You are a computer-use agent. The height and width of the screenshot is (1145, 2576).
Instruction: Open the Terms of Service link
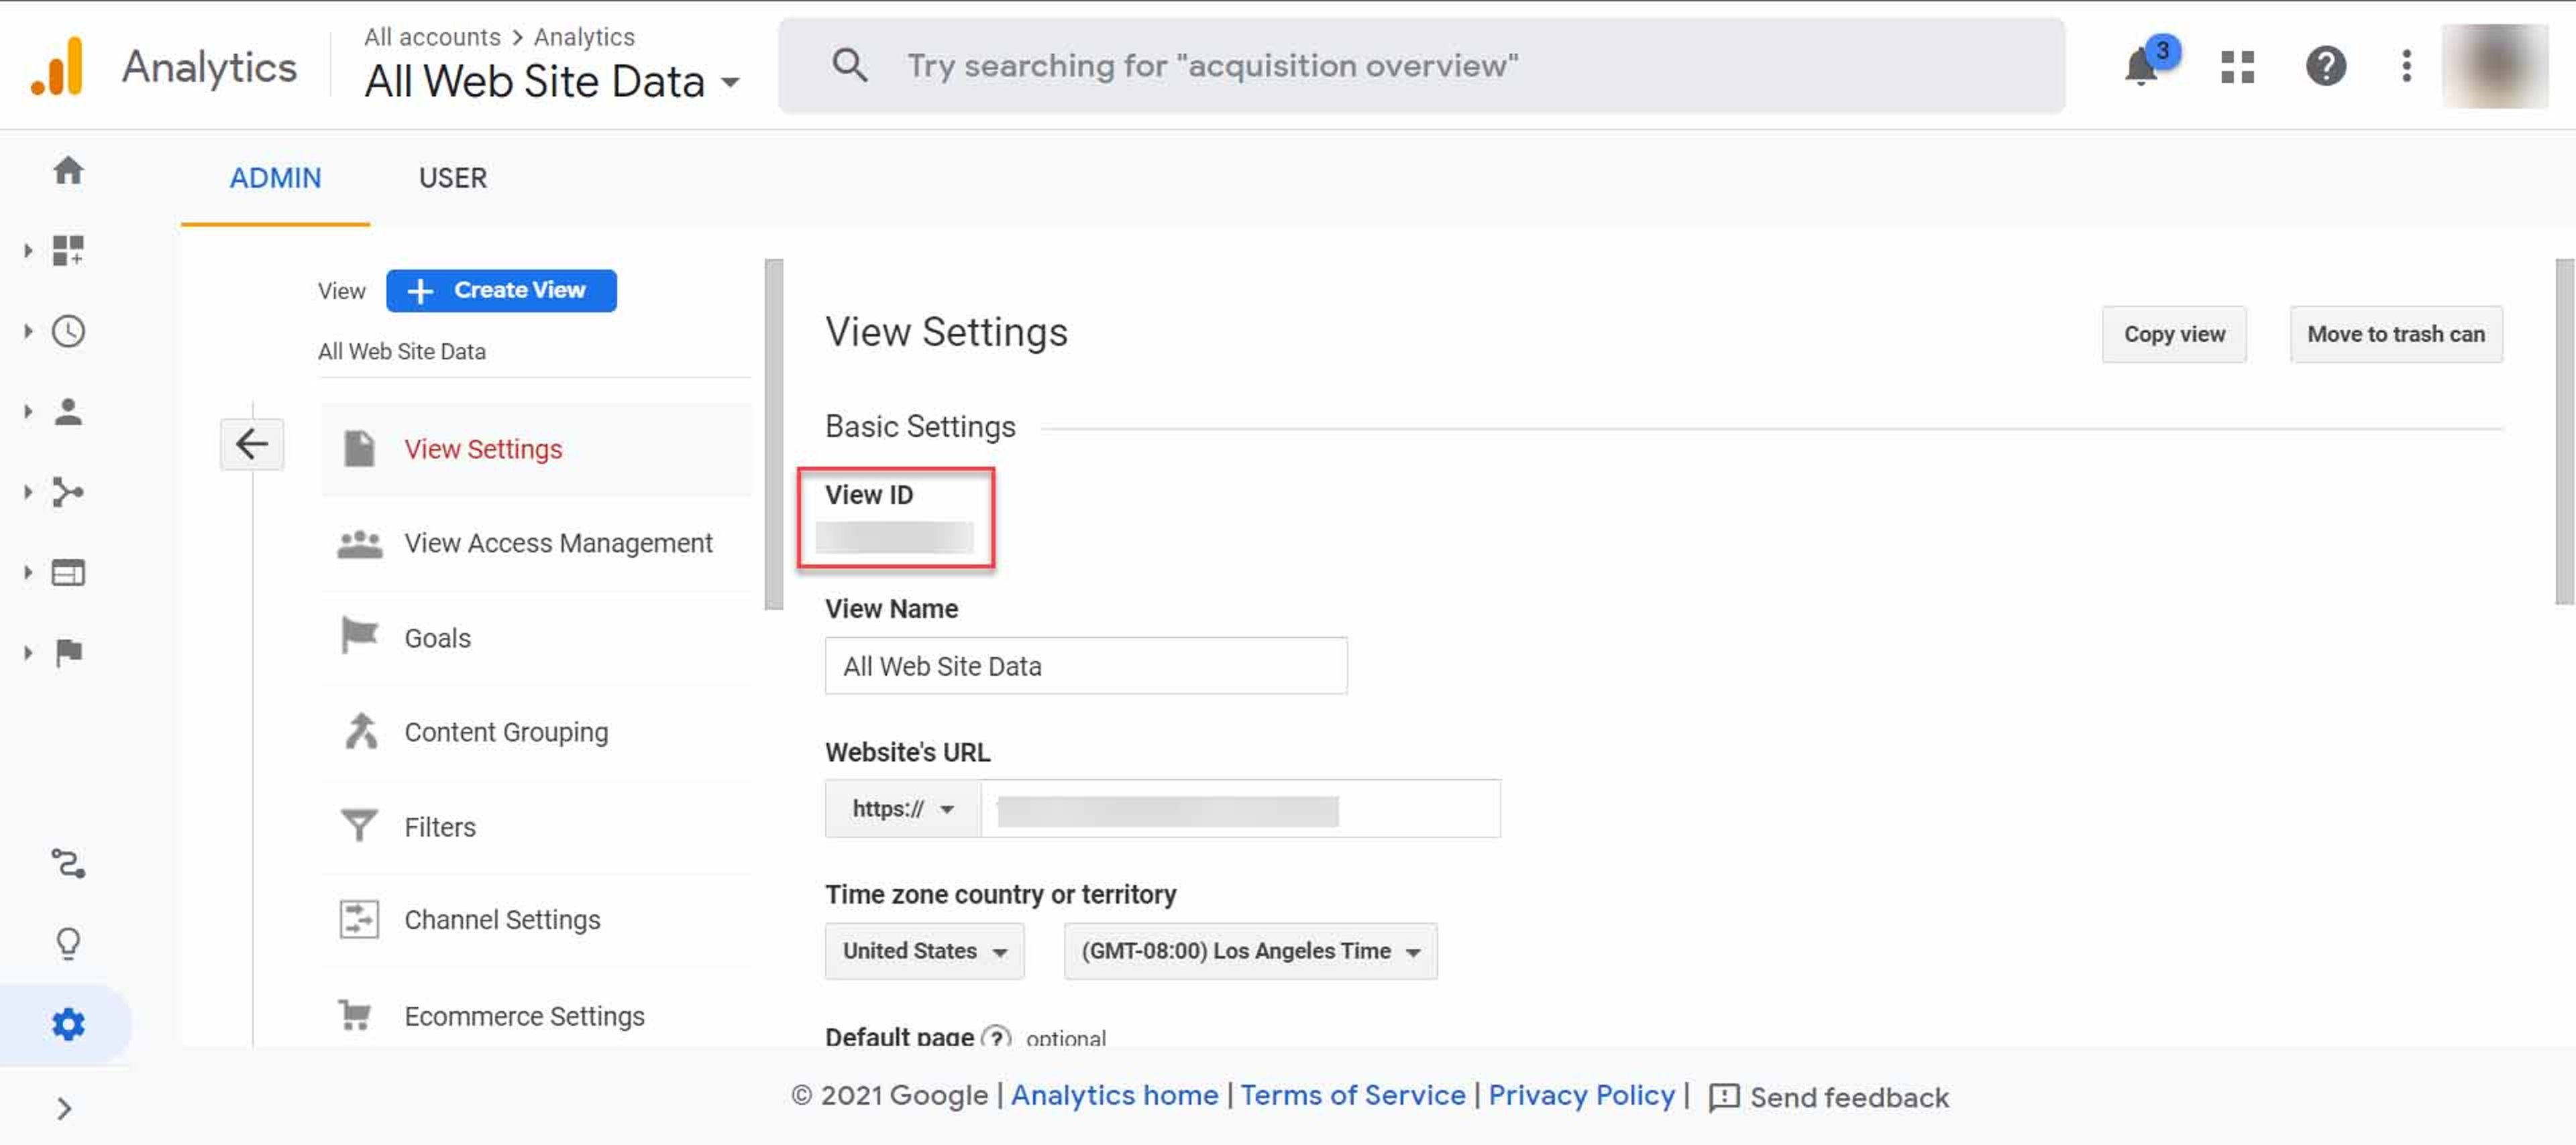[1352, 1096]
